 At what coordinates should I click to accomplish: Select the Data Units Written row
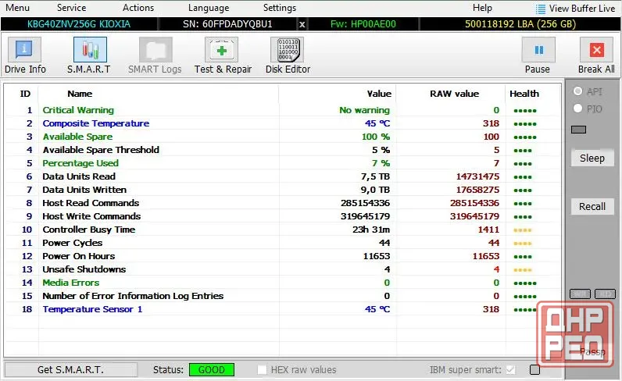(x=282, y=190)
